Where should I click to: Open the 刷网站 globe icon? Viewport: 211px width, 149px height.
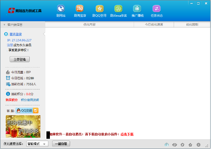point(61,9)
